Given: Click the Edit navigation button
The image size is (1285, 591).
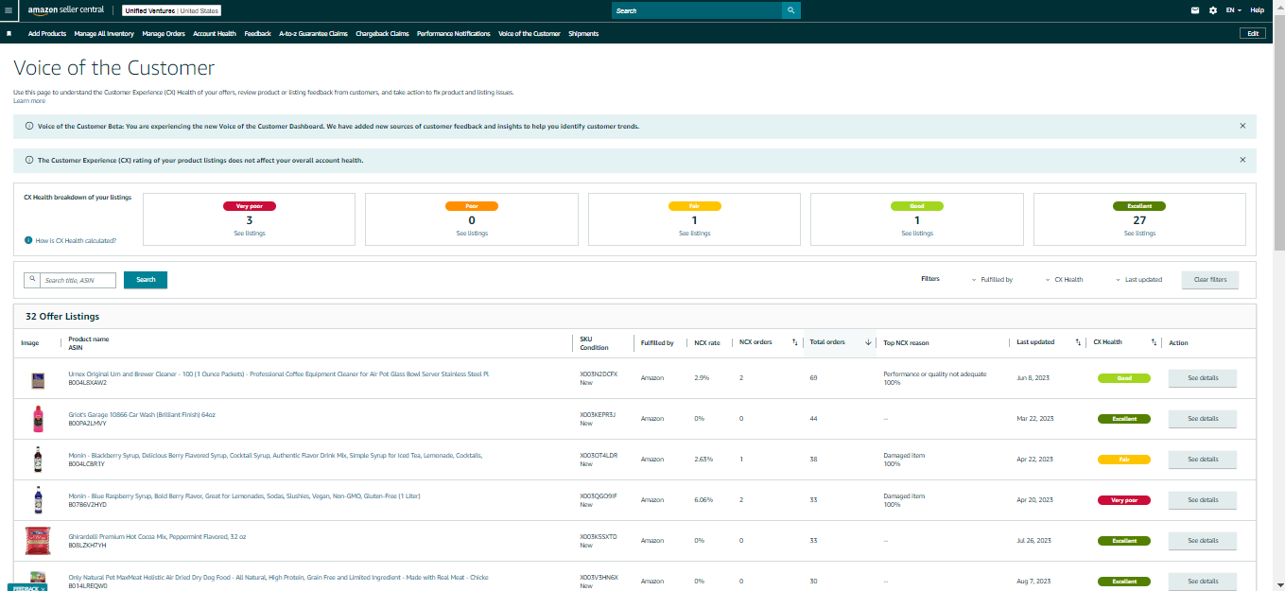Looking at the screenshot, I should click(x=1252, y=33).
